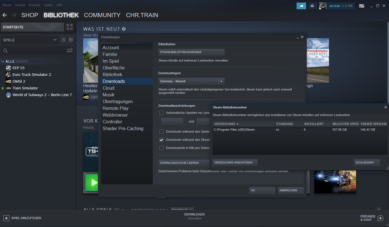Enable automatic updates time-window checkbox

pyautogui.click(x=161, y=113)
